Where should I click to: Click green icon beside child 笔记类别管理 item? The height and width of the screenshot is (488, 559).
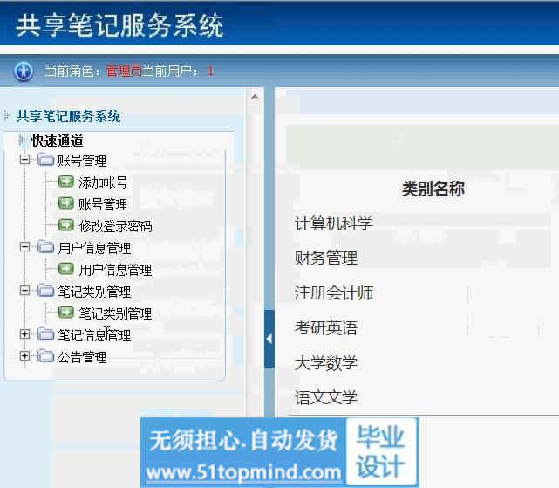tap(66, 312)
